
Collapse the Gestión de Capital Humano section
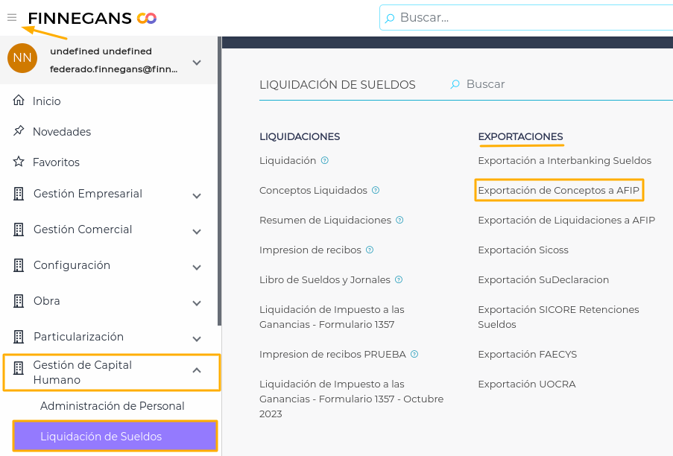(x=197, y=370)
